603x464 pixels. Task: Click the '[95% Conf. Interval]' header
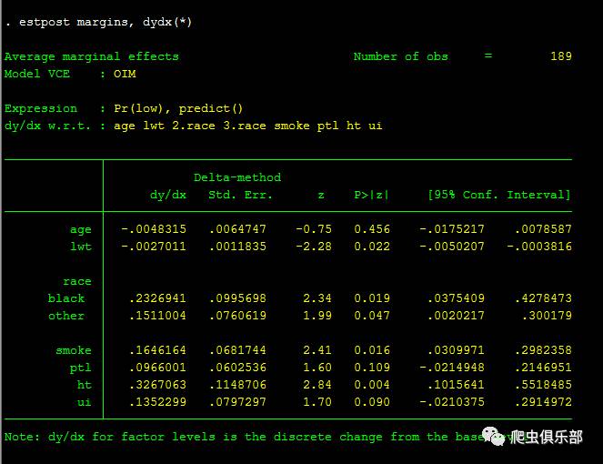[499, 195]
